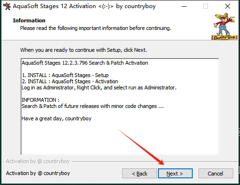Place cursor on '1. INSTALL : AquaSoft Stages - Setup'
Screen dimensions: 240x185
point(65,75)
